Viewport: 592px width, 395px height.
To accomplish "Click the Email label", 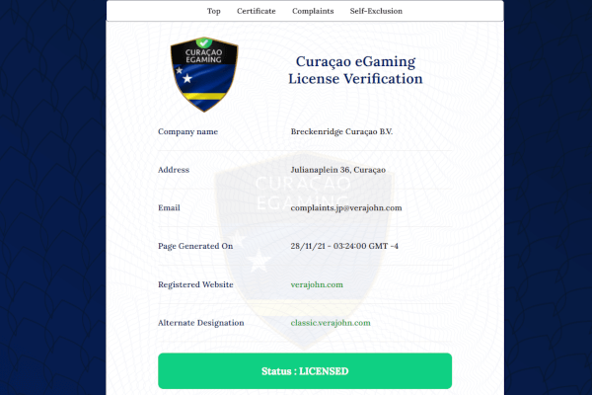I will pyautogui.click(x=169, y=208).
